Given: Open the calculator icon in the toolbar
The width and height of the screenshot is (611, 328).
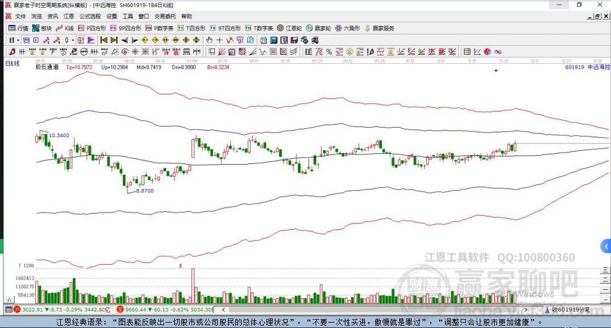Looking at the screenshot, I should [x=273, y=40].
